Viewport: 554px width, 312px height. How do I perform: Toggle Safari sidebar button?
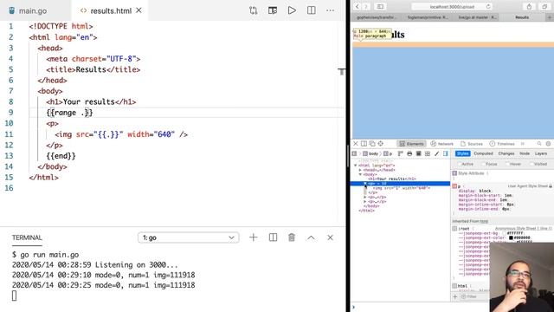click(380, 6)
